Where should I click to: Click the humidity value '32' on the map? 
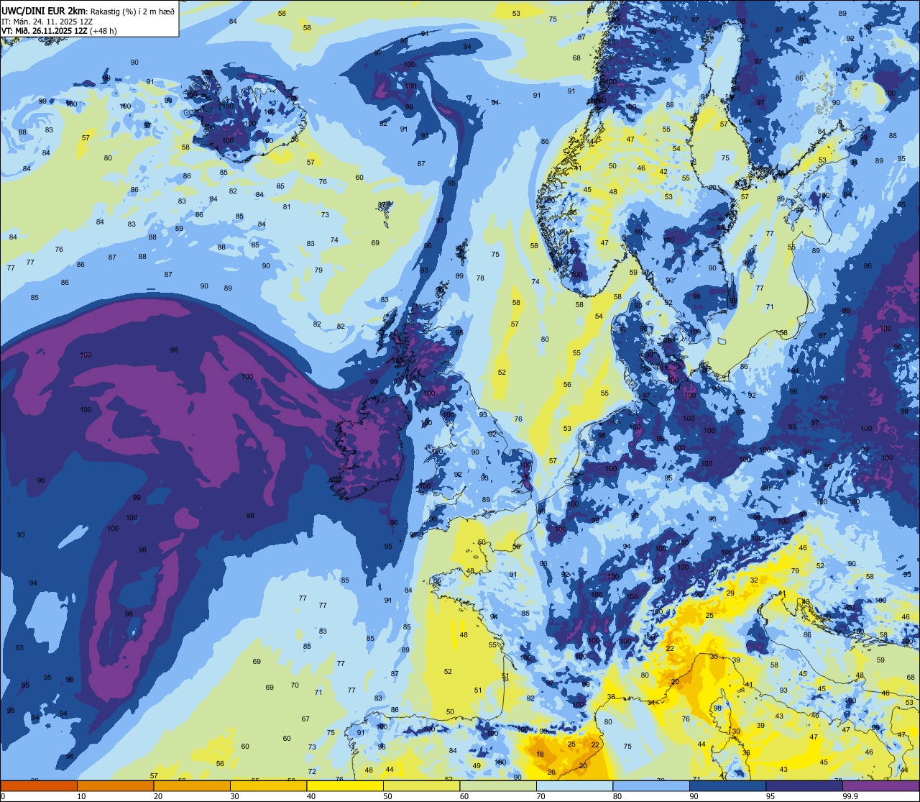coord(754,580)
